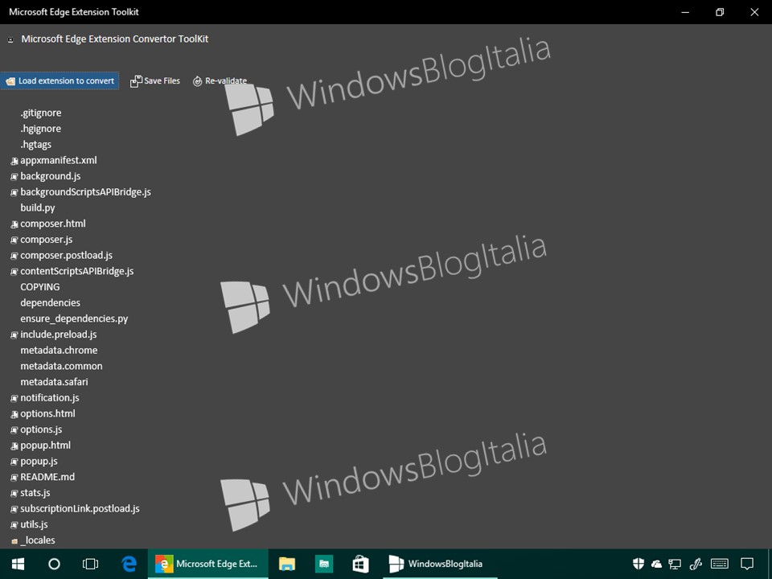This screenshot has width=772, height=579.
Task: Click the icon next to options.html
Action: point(14,415)
